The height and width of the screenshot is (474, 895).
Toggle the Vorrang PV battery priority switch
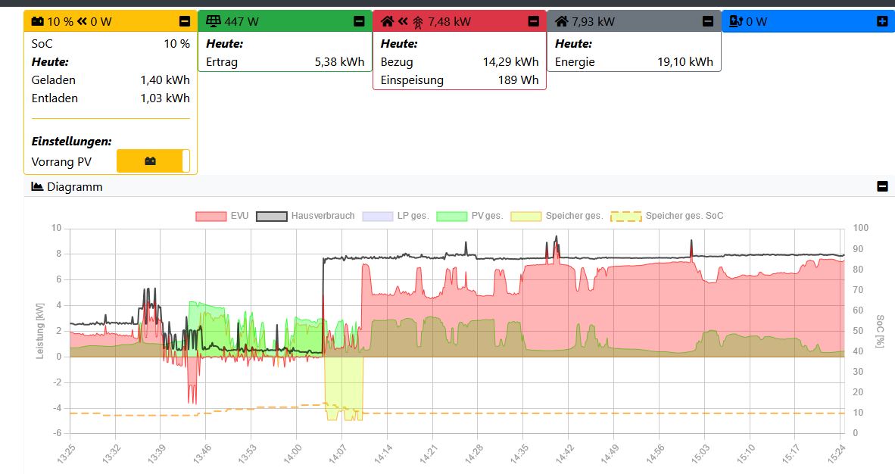tap(153, 161)
